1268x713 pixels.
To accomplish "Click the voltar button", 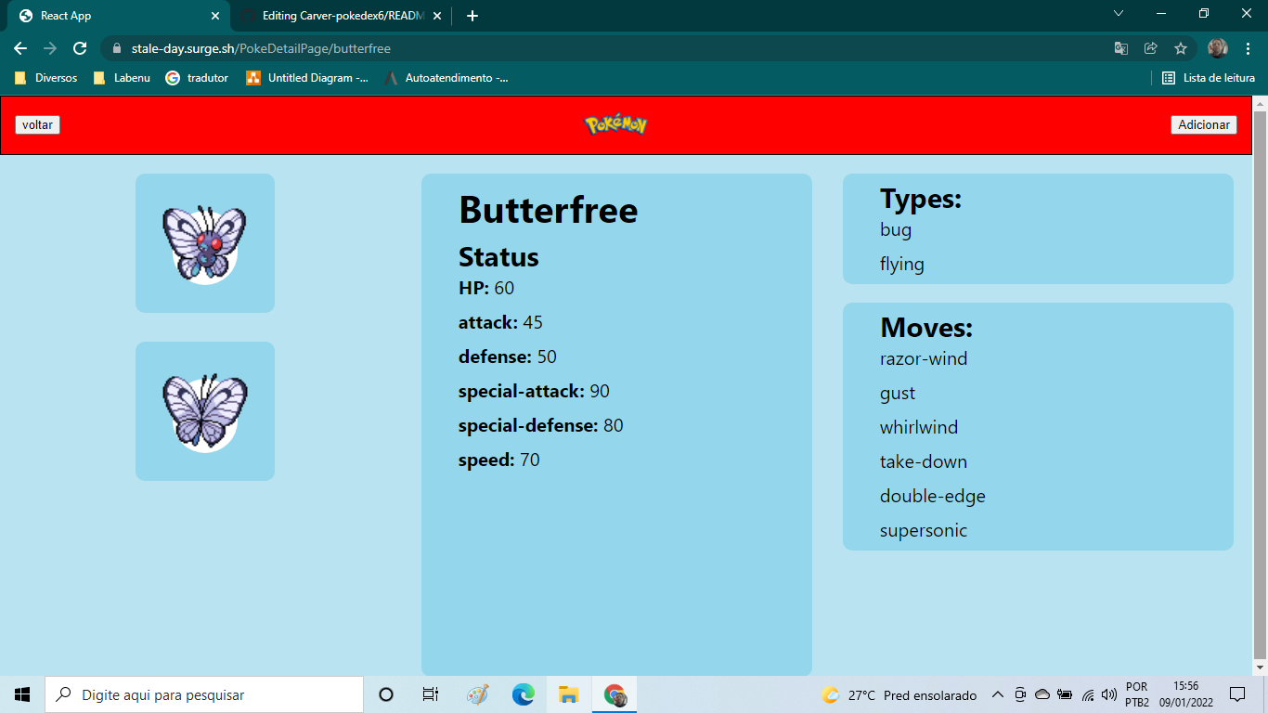I will (37, 124).
